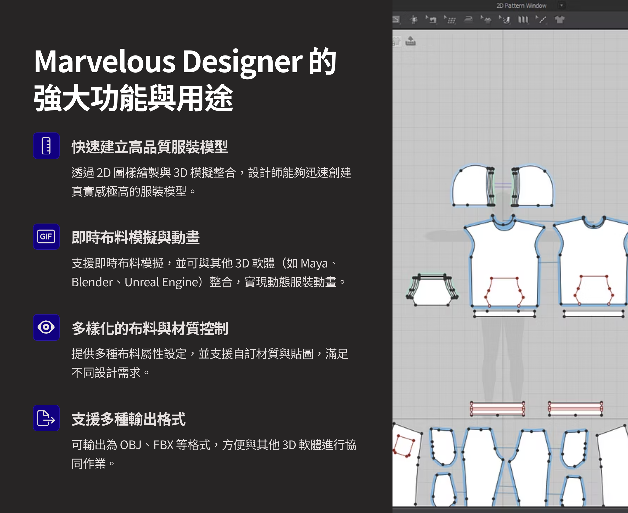628x513 pixels.
Task: Select the waistband strip under back body
Action: click(x=594, y=314)
